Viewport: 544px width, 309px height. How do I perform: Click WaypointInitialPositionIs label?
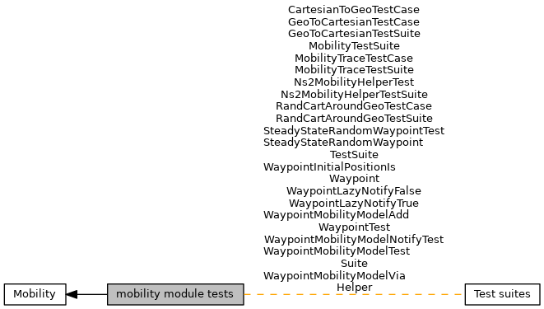(329, 167)
